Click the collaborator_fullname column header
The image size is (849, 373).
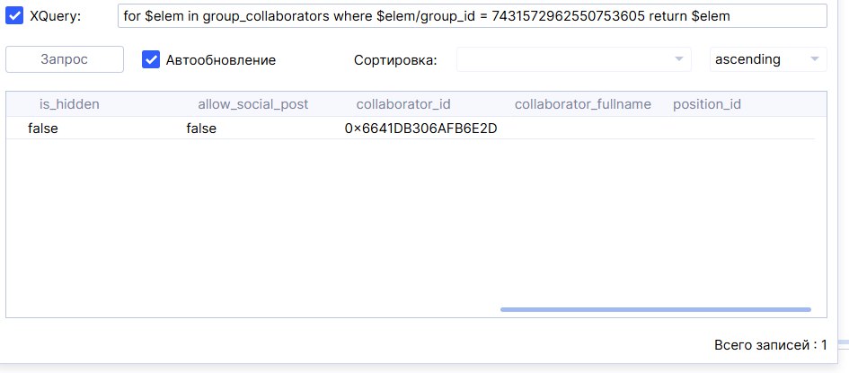pyautogui.click(x=582, y=104)
